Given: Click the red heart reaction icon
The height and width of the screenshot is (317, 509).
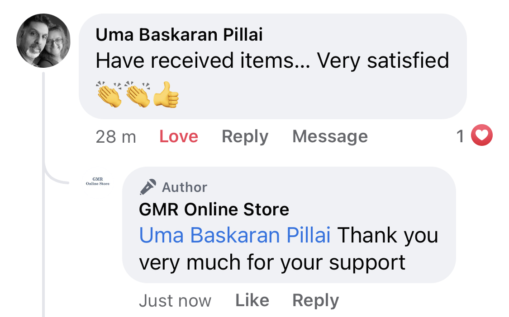Looking at the screenshot, I should [482, 135].
